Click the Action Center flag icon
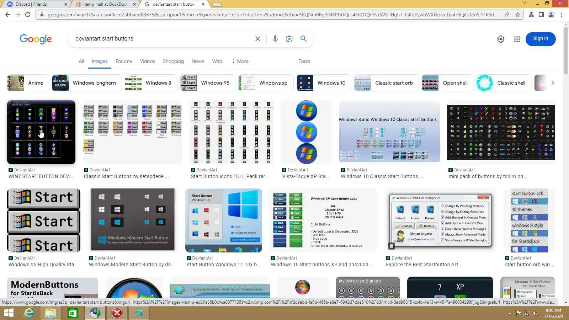The image size is (569, 320). coord(518,313)
